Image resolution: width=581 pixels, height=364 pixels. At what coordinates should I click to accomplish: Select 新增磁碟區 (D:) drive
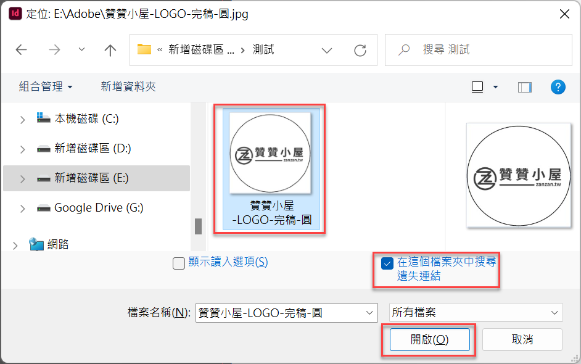[x=93, y=148]
